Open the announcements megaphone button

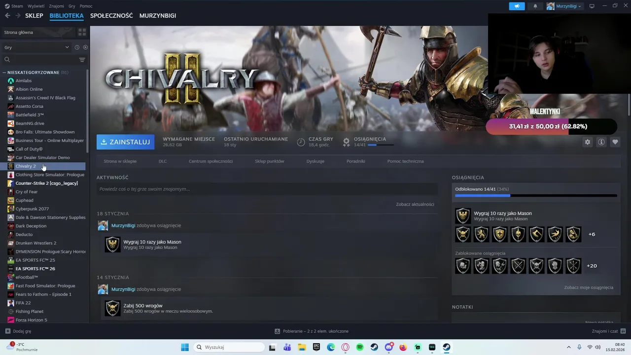pyautogui.click(x=517, y=6)
